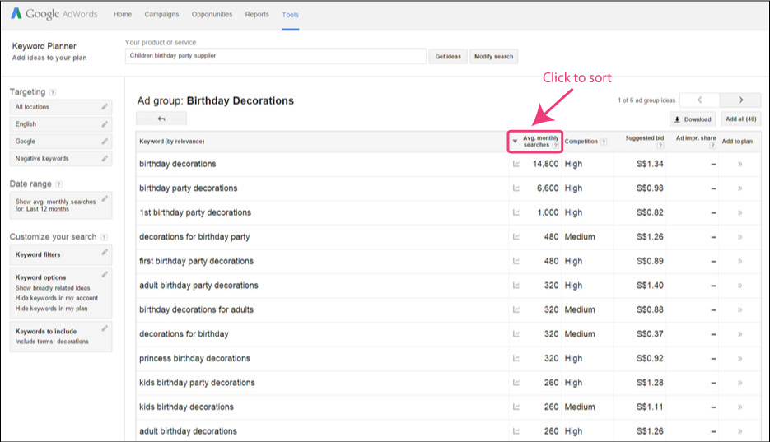Sort by Ad impr. share header
Screen dimensions: 770x442
click(x=696, y=138)
